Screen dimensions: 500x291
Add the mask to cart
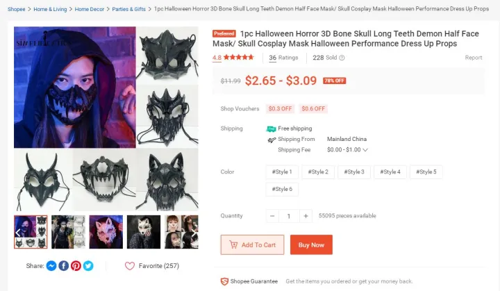coord(252,244)
